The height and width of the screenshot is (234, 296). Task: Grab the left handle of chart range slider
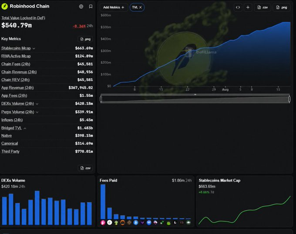pyautogui.click(x=101, y=99)
